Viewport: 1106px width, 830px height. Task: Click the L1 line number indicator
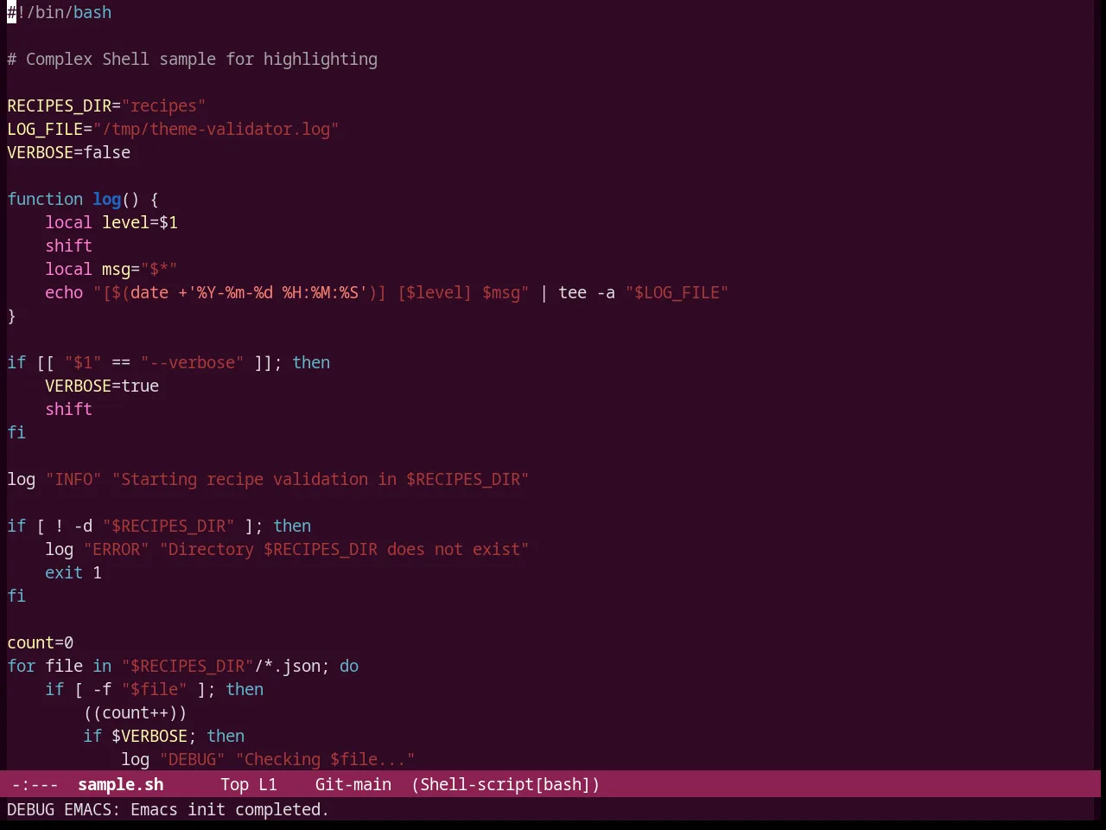point(268,784)
